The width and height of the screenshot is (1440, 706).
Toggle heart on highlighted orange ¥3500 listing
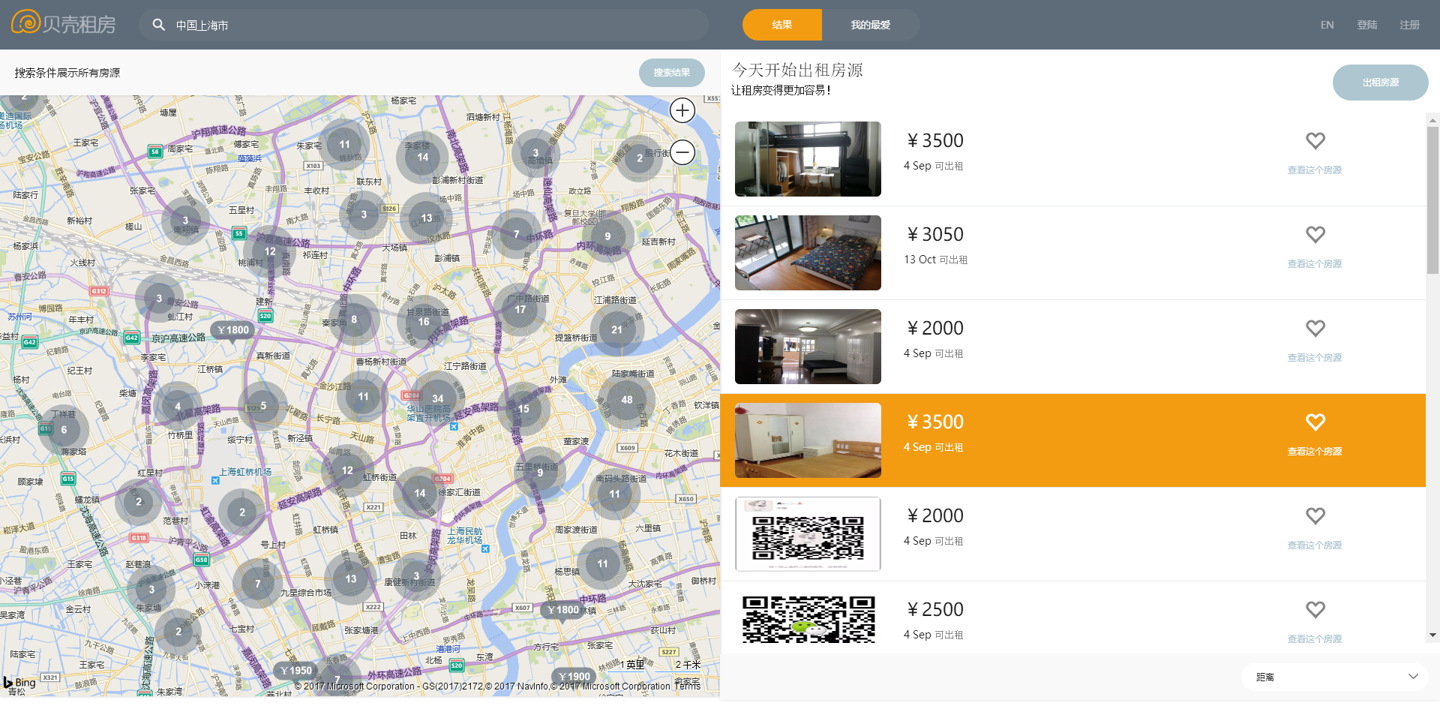tap(1315, 422)
